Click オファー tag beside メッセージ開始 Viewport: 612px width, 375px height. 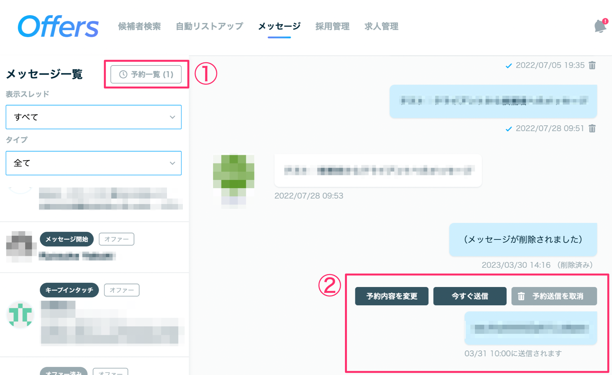(x=117, y=239)
